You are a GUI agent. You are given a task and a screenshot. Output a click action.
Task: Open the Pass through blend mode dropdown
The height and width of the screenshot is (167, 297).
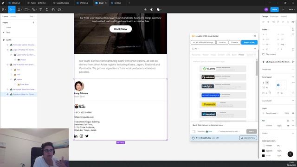click(272, 113)
